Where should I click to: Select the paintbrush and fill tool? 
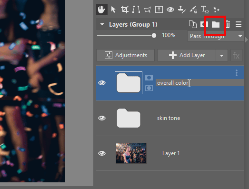[193, 10]
